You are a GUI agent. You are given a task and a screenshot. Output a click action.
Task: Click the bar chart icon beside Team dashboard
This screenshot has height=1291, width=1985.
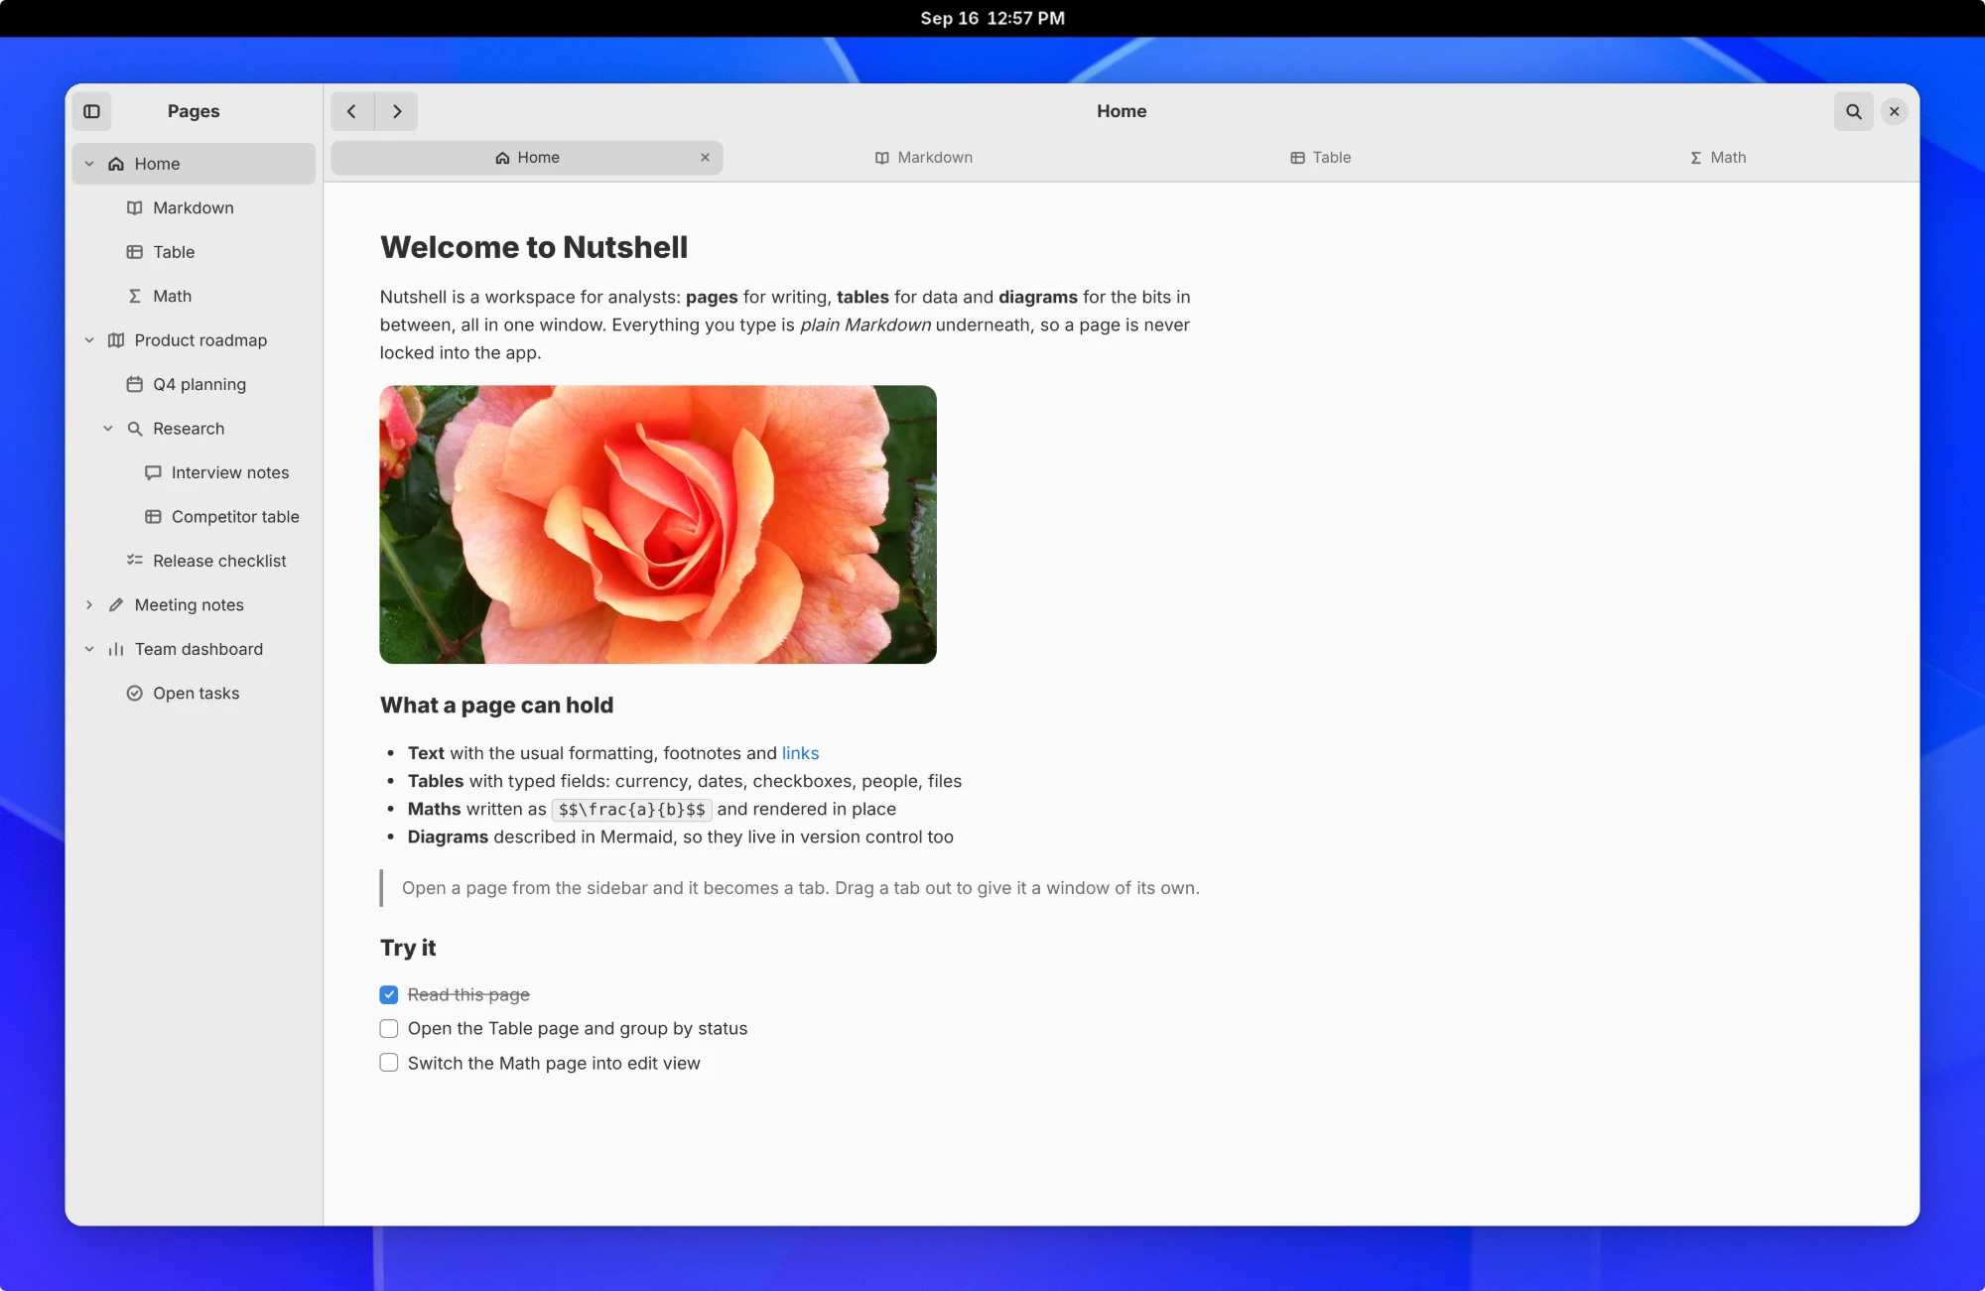tap(116, 649)
